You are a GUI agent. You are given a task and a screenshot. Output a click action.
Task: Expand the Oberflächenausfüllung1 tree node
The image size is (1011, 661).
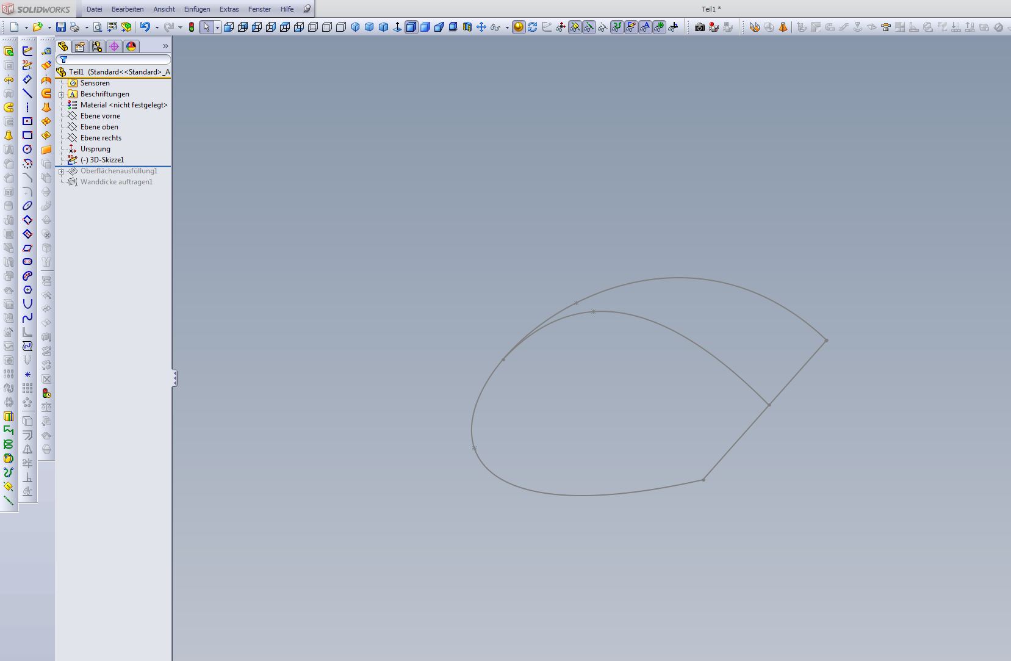click(x=62, y=172)
